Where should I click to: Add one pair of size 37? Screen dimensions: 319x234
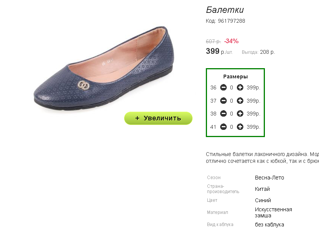click(240, 101)
